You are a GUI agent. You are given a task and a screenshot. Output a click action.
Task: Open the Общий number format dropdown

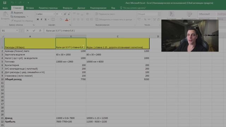(x=159, y=14)
